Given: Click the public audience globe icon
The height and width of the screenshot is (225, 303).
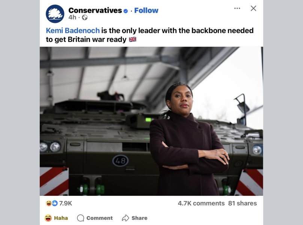Looking at the screenshot, I should pos(85,18).
